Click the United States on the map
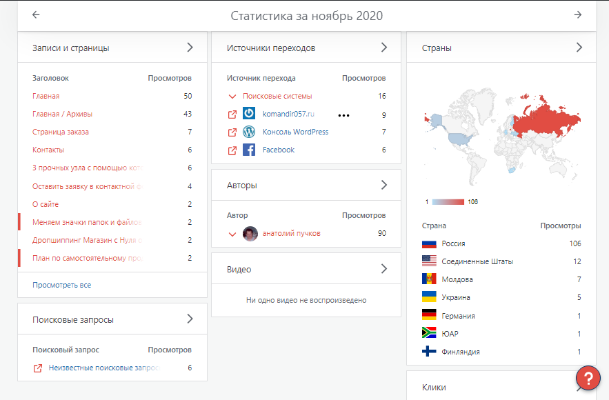 click(x=461, y=139)
